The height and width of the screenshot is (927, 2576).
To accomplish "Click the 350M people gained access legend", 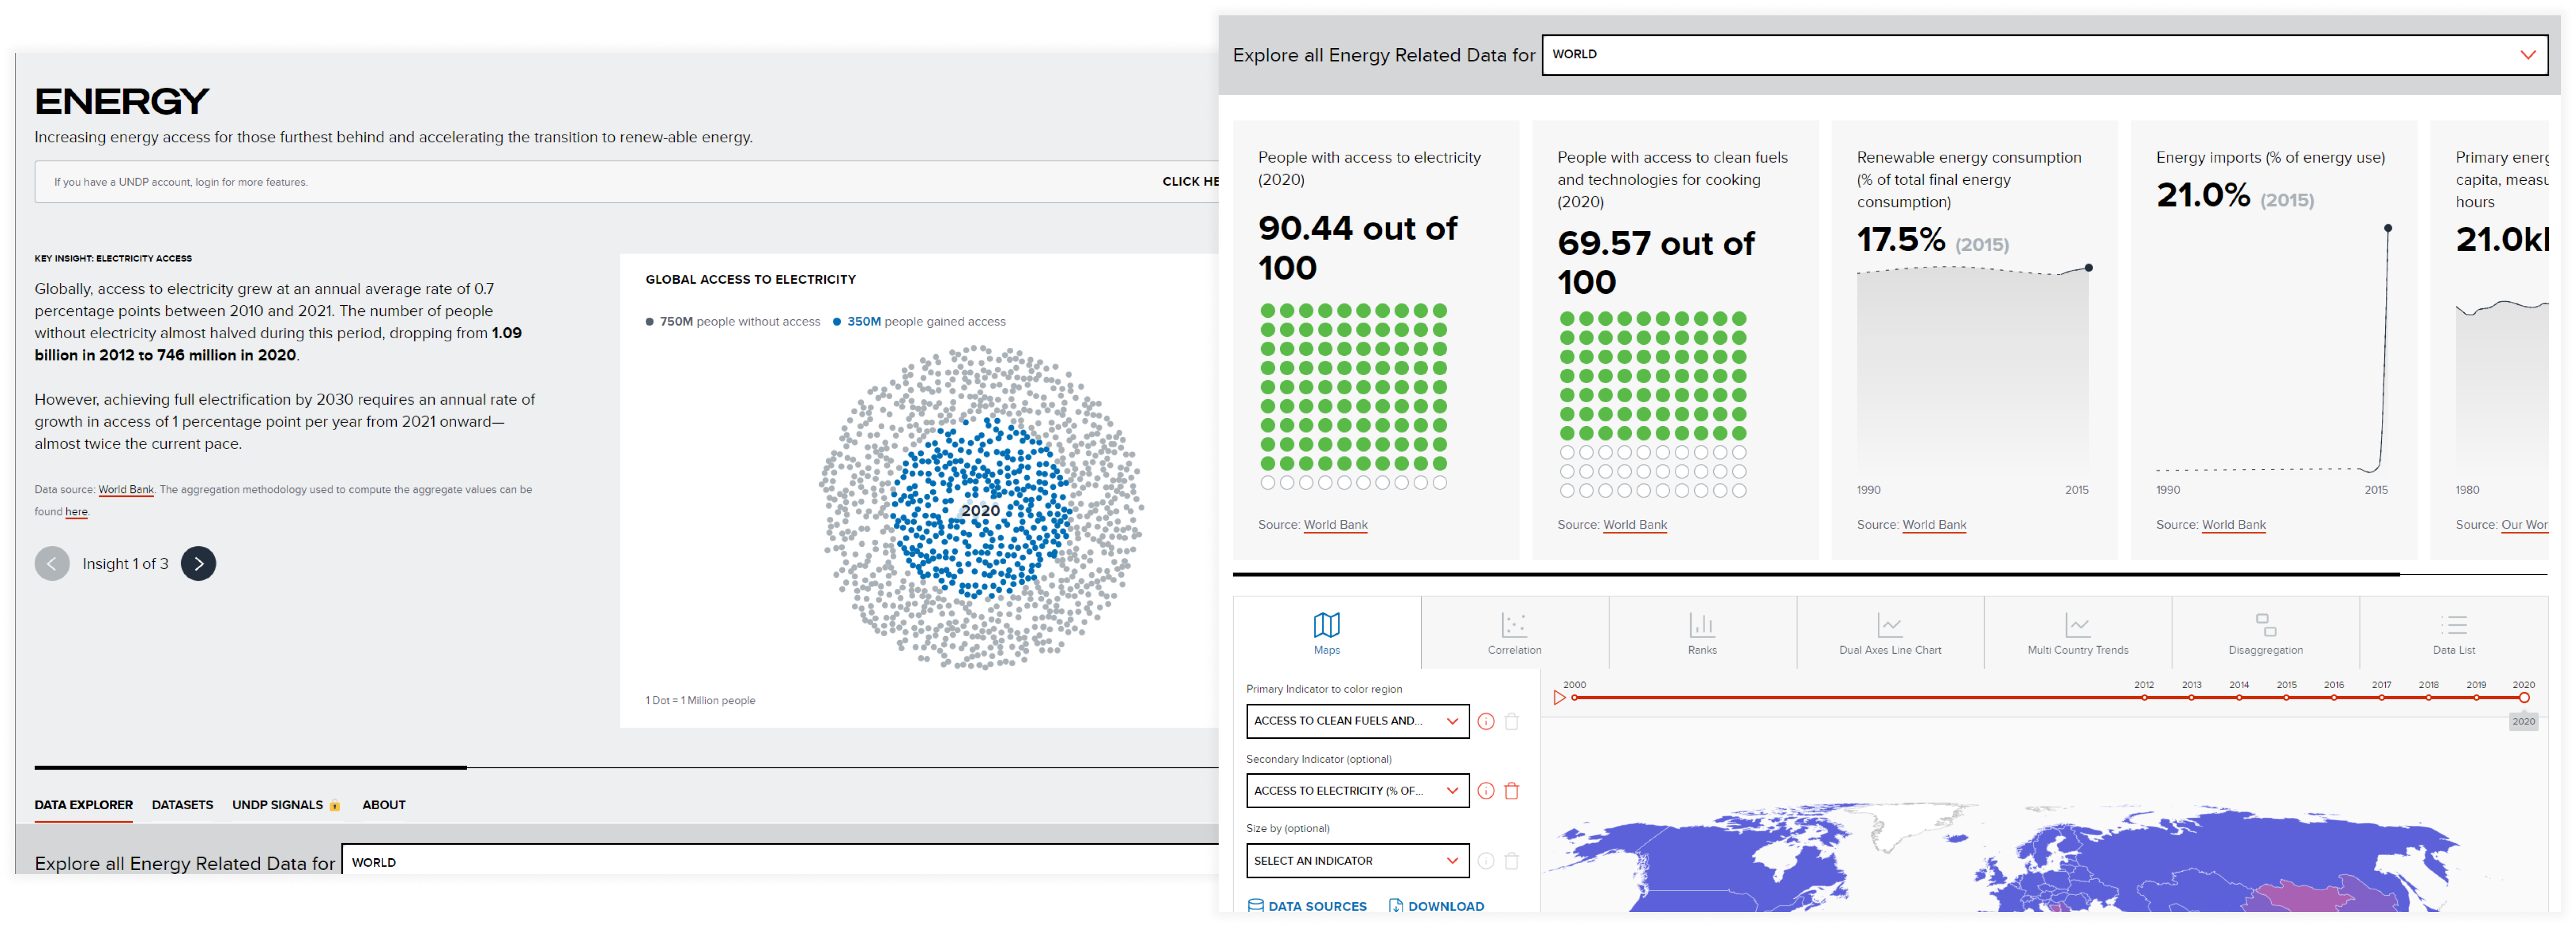I will [919, 322].
